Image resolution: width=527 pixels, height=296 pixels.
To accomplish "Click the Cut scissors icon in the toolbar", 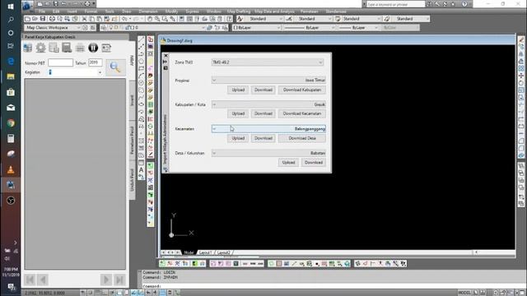I will pos(84,19).
